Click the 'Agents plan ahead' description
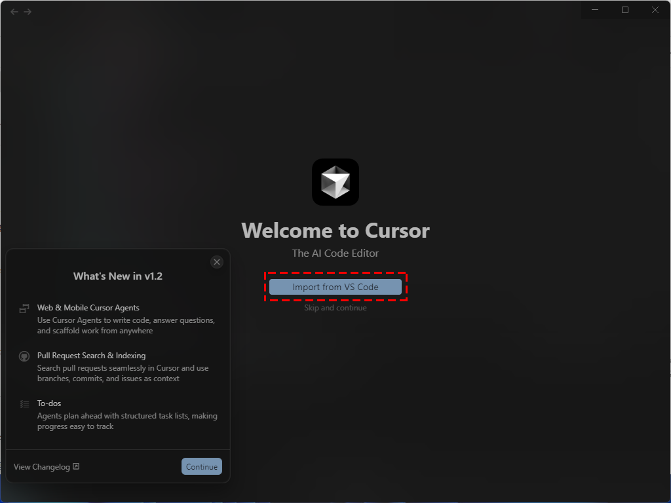Screen dimensions: 671x503 click(127, 421)
